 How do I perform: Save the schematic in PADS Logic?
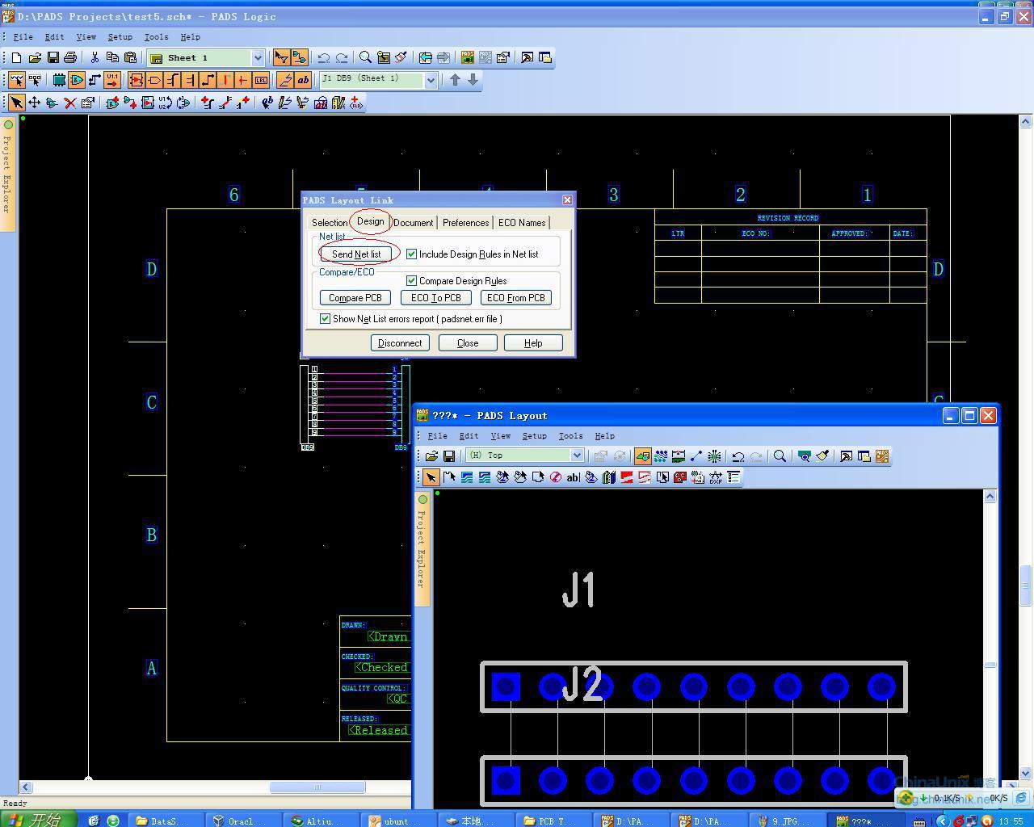pos(53,57)
